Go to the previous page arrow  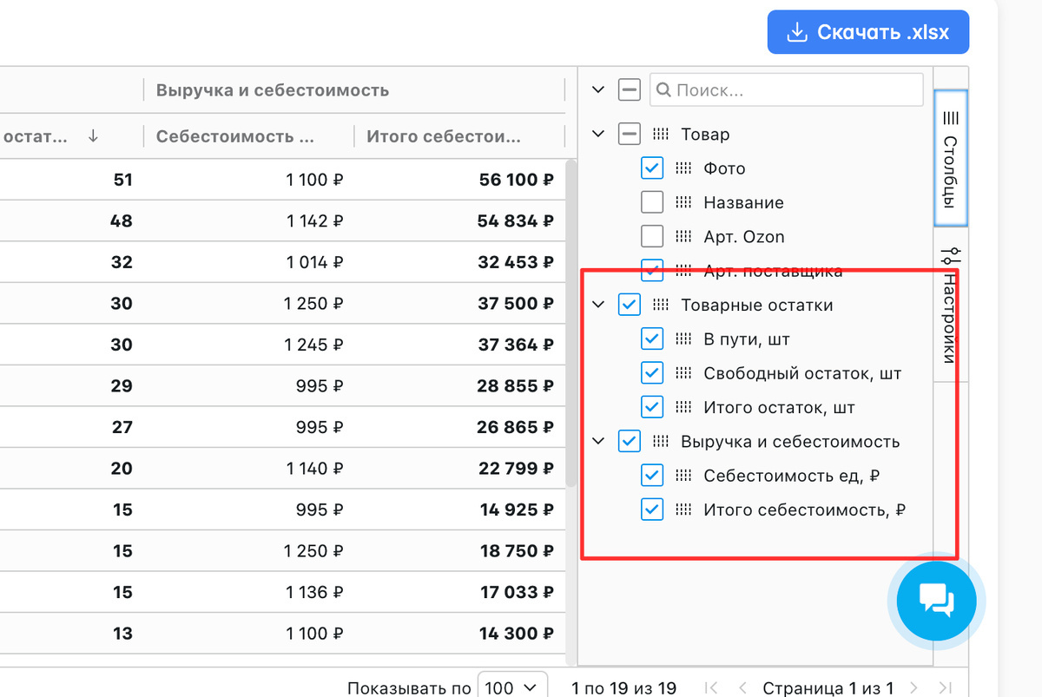[742, 688]
